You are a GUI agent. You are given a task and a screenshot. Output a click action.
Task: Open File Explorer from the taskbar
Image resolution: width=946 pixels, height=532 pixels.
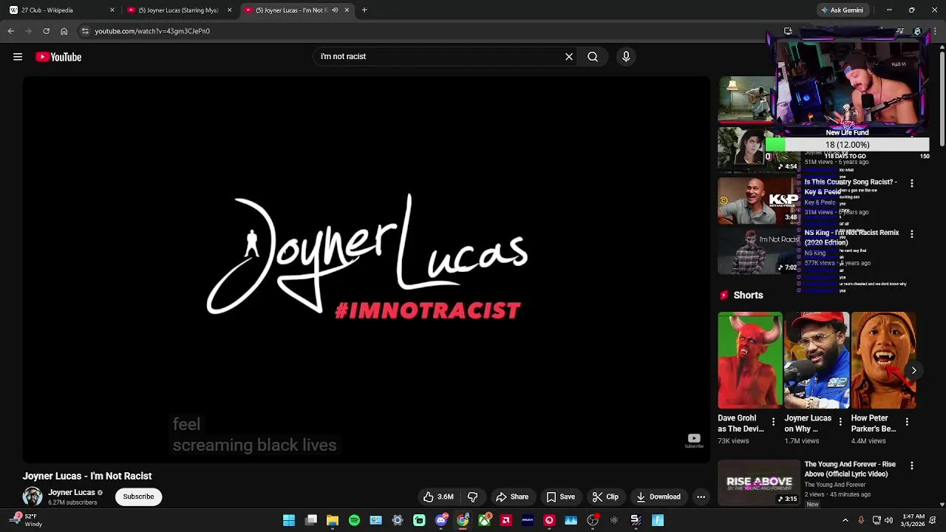tap(333, 520)
